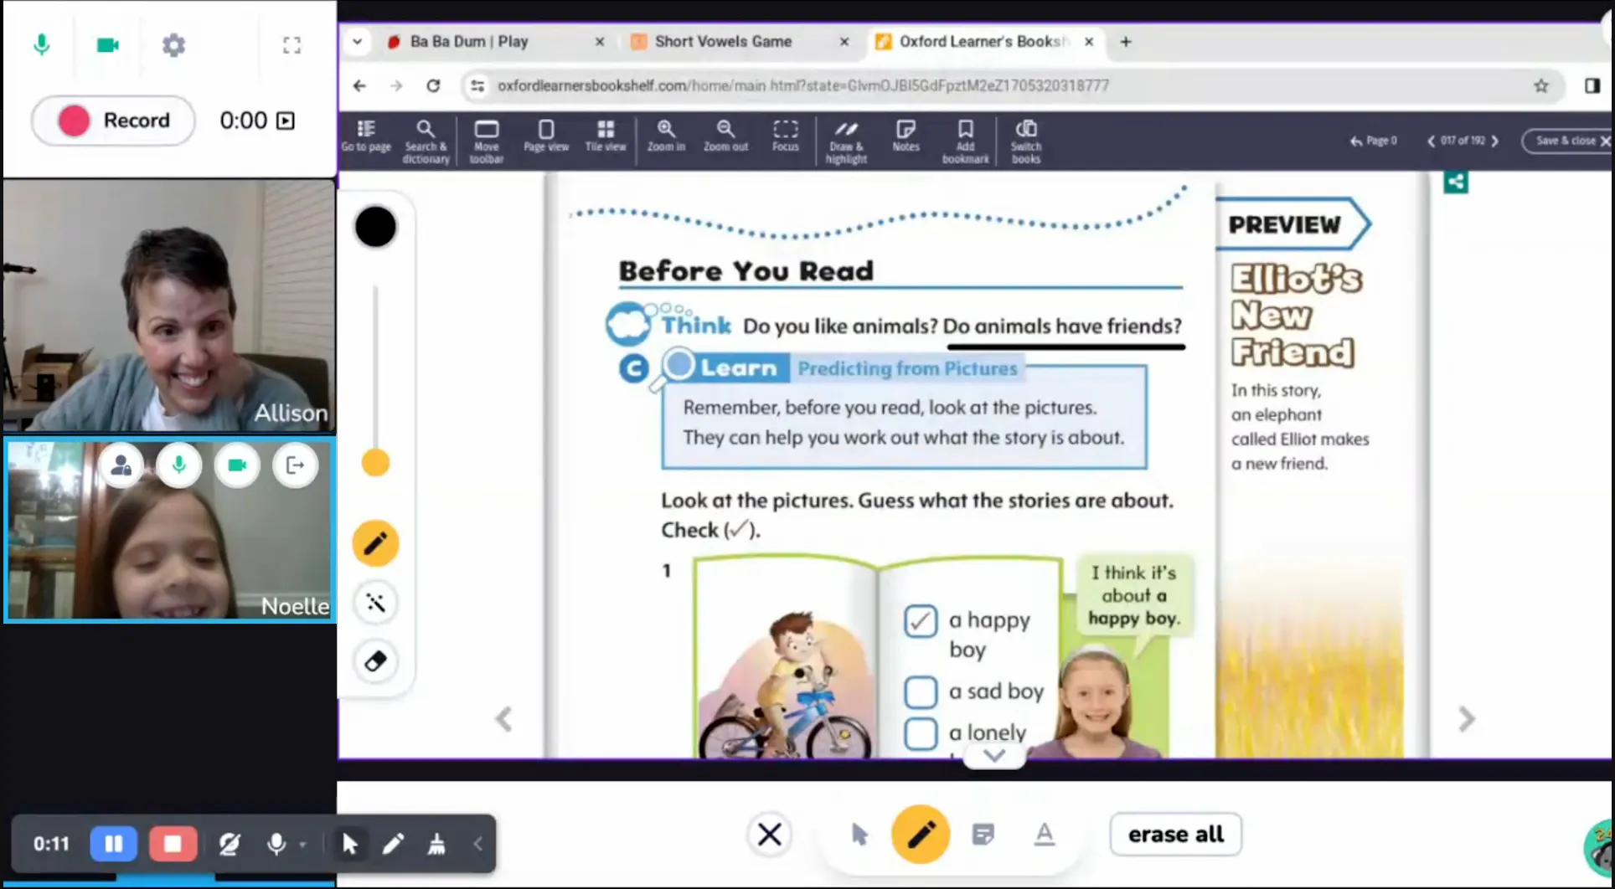The width and height of the screenshot is (1615, 889).
Task: Switch to Tile view
Action: click(606, 136)
